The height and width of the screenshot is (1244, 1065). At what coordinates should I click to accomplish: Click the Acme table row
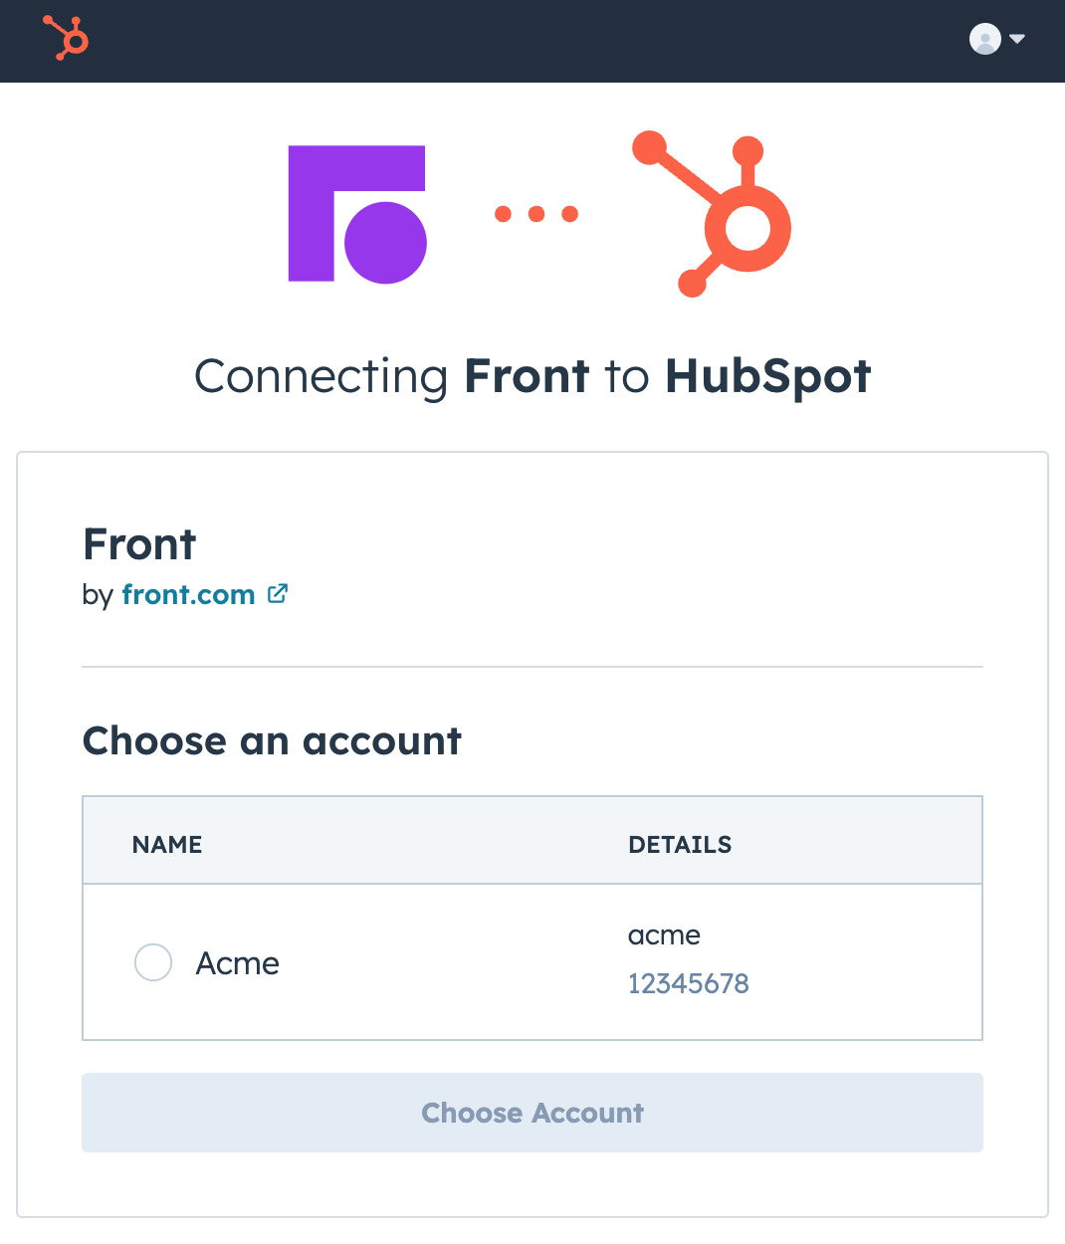click(x=448, y=962)
